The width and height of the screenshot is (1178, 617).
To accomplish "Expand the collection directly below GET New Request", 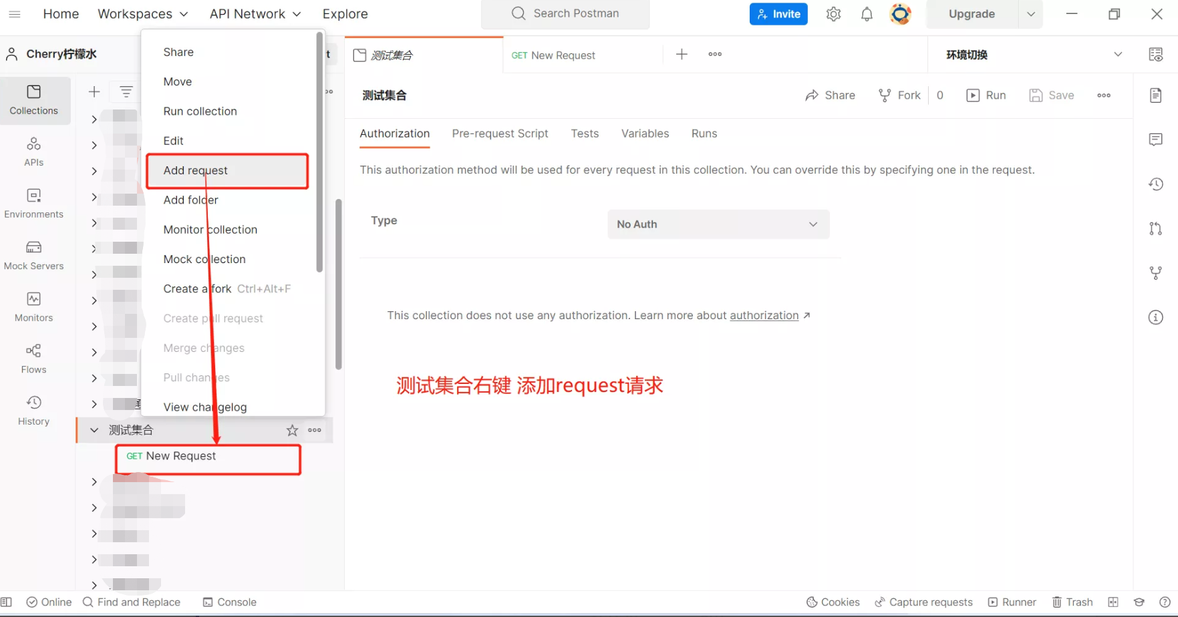I will [x=94, y=482].
